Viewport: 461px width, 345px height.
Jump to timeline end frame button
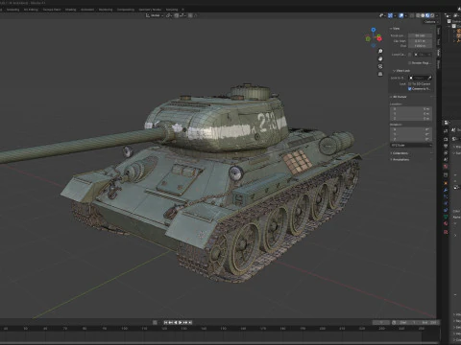tap(190, 323)
